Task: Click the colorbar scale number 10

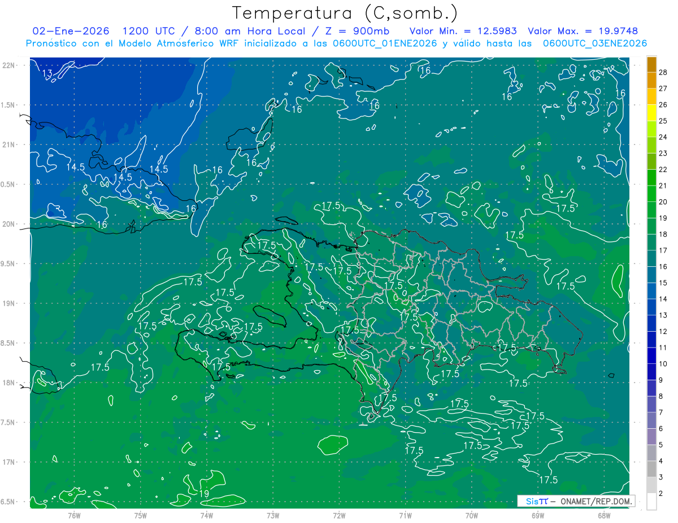Action: (x=663, y=364)
